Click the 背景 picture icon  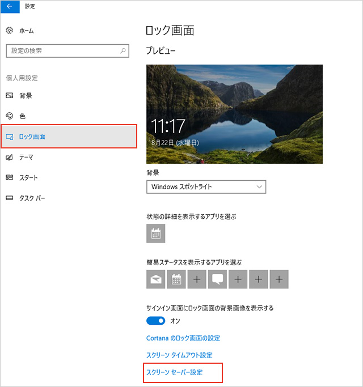10,96
